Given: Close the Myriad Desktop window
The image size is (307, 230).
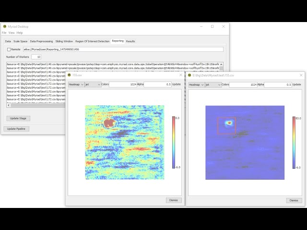Looking at the screenshot, I should [x=224, y=26].
